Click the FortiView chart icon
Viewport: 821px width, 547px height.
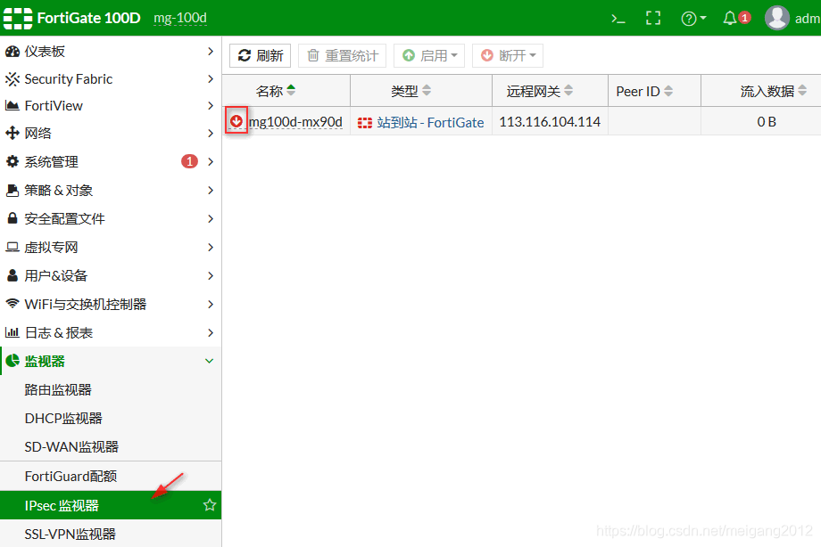point(12,106)
